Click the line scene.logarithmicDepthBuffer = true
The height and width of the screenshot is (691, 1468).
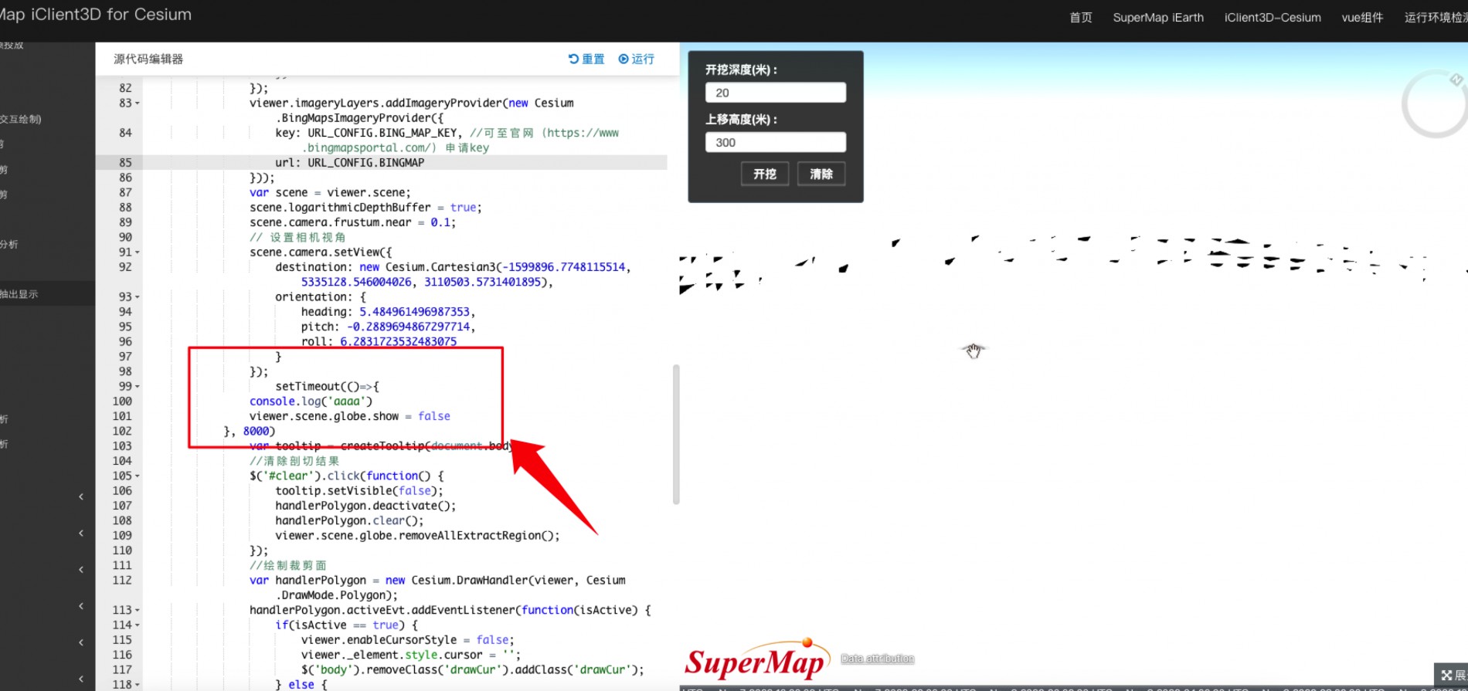(x=365, y=207)
